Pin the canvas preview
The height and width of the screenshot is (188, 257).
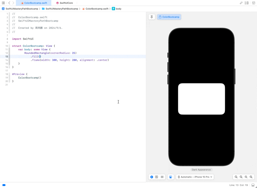(x=152, y=17)
